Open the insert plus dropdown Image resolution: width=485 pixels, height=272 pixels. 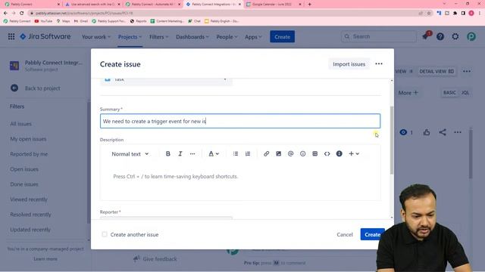(x=354, y=153)
